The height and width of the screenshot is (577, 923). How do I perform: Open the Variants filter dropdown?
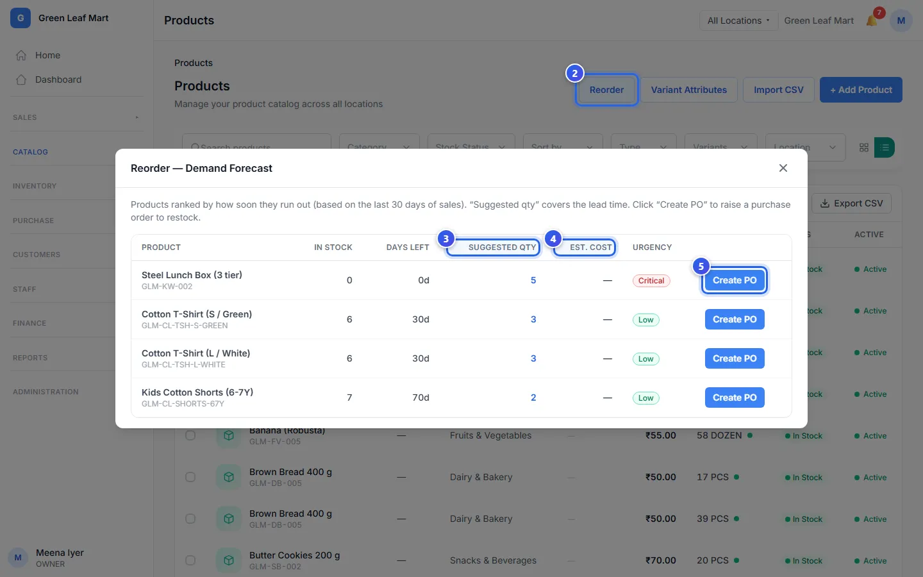(720, 147)
